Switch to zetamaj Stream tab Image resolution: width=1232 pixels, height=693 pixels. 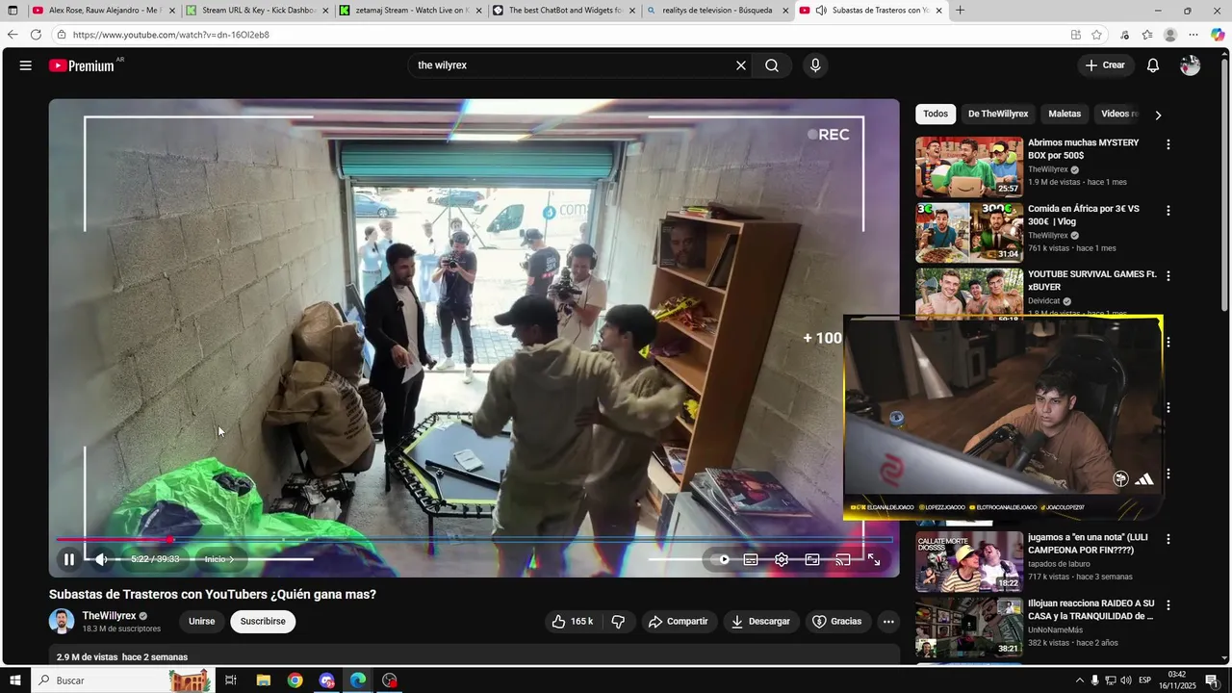[x=411, y=11]
